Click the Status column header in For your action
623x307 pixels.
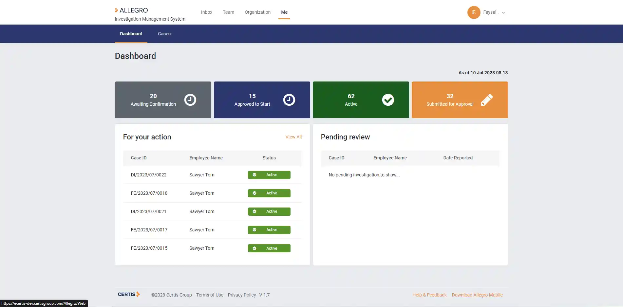tap(269, 158)
